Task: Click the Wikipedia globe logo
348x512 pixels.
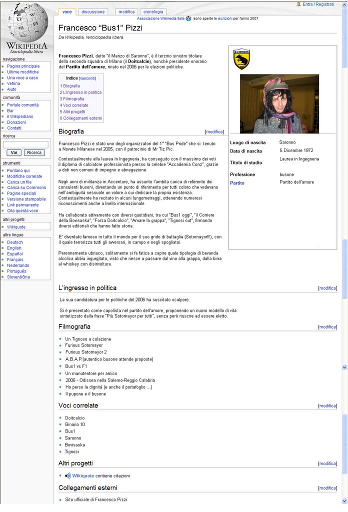Action: pos(27,23)
